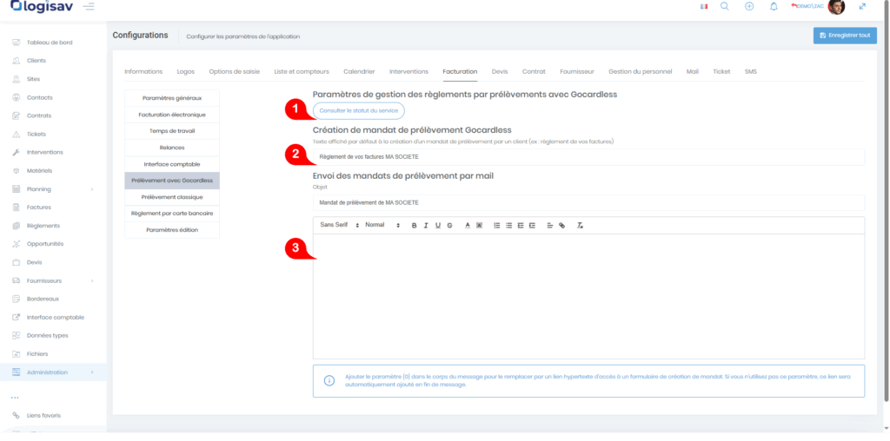890x441 pixels.
Task: Click Consulter le statut du service
Action: click(x=359, y=111)
